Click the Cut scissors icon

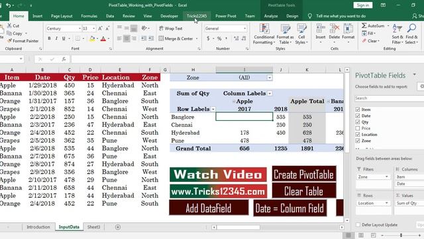click(9, 26)
